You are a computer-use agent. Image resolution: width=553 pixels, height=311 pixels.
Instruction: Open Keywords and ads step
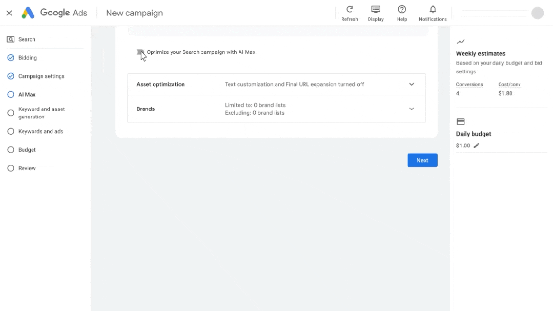[40, 132]
